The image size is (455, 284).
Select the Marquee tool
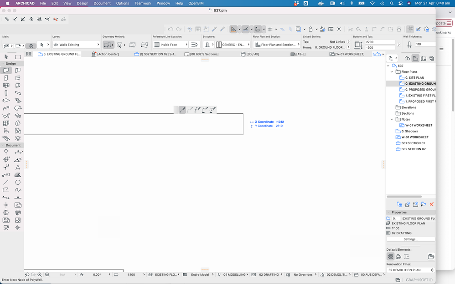pyautogui.click(x=18, y=57)
